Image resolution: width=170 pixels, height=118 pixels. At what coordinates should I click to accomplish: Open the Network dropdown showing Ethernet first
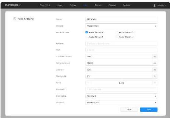coord(121,102)
